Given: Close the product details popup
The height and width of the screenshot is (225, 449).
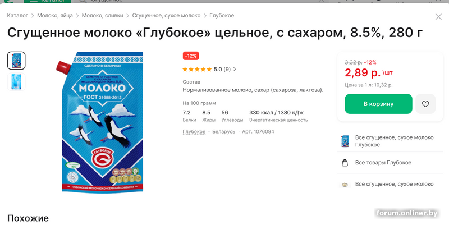Looking at the screenshot, I should click(x=438, y=17).
